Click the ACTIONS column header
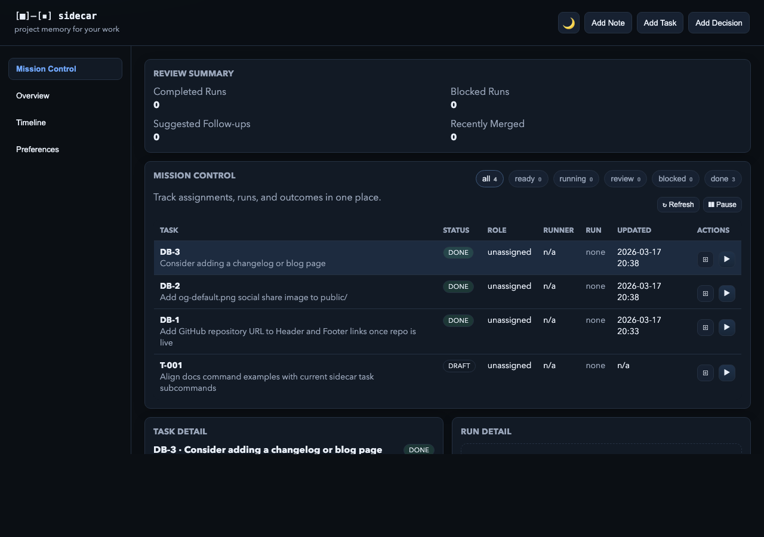The width and height of the screenshot is (764, 537). point(713,230)
